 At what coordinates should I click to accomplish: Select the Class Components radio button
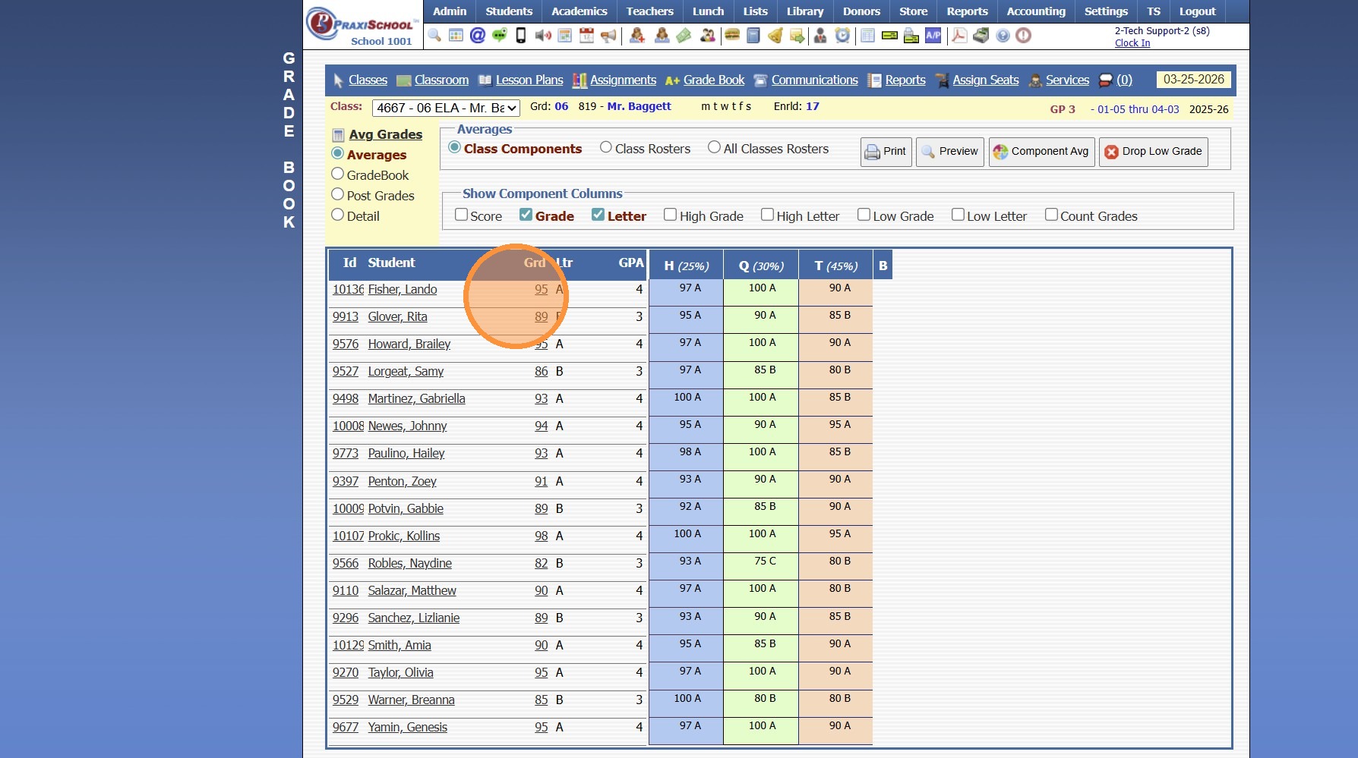[454, 147]
